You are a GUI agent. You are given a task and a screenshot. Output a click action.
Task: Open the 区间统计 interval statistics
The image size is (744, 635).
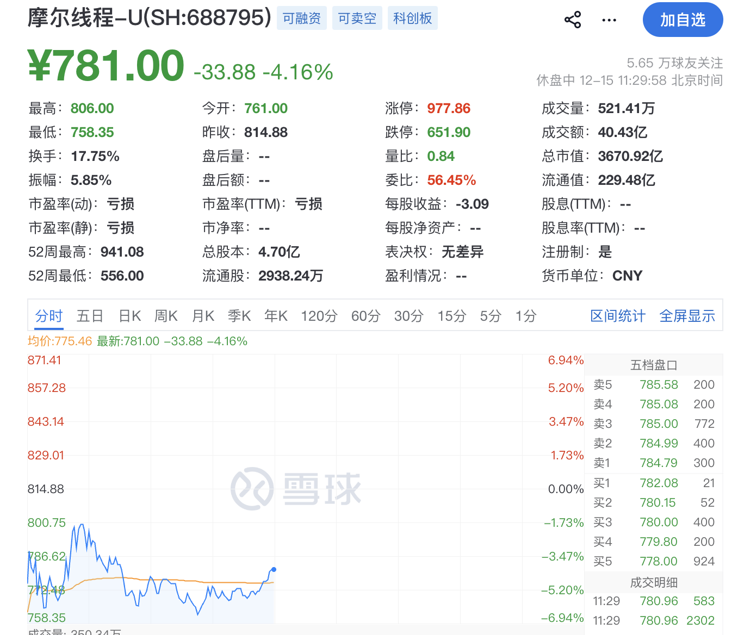(617, 315)
